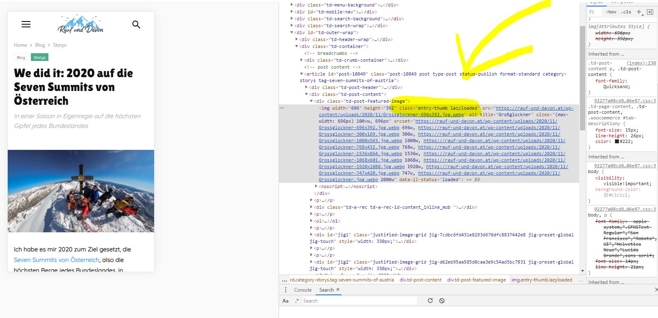Click the #c1c1c1 background-color swatch
The height and width of the screenshot is (318, 658).
tap(606, 195)
